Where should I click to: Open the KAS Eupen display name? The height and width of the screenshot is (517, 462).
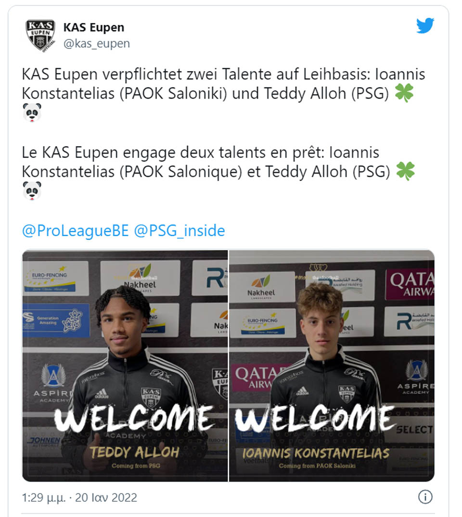click(94, 27)
